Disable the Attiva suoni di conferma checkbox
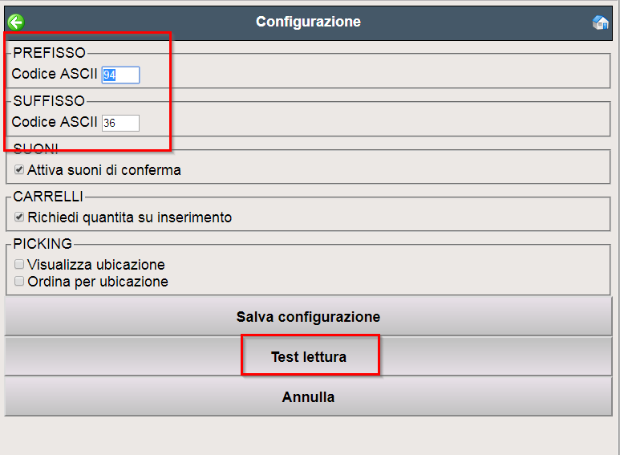This screenshot has width=620, height=455. pos(19,170)
